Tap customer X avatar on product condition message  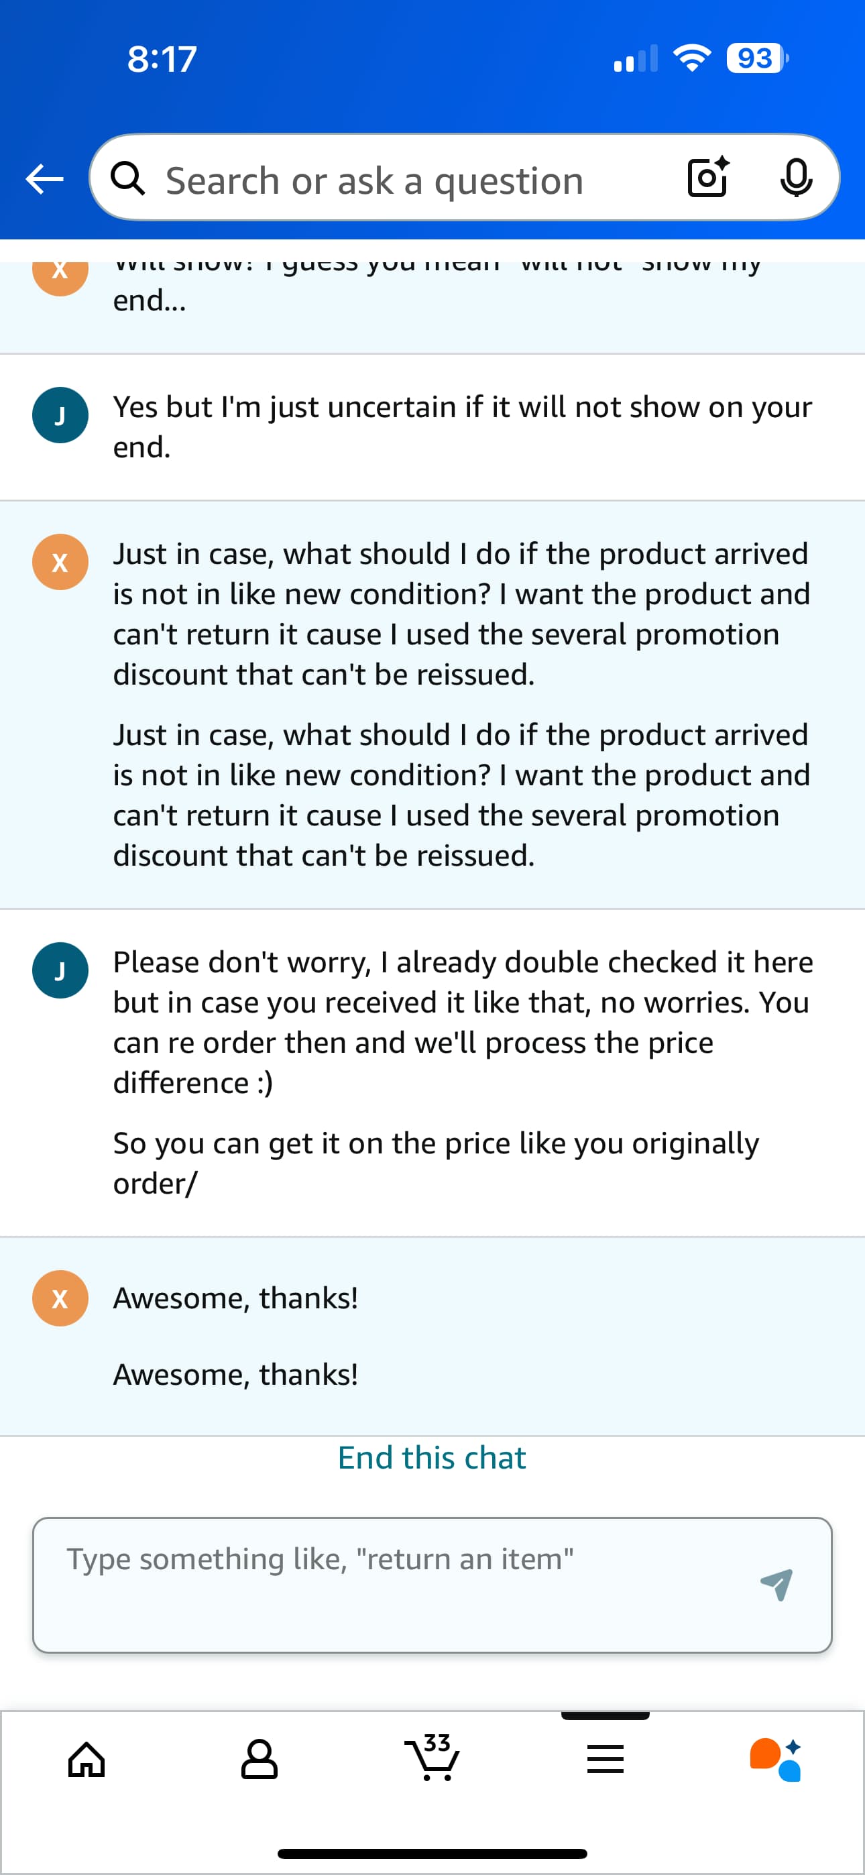click(60, 562)
